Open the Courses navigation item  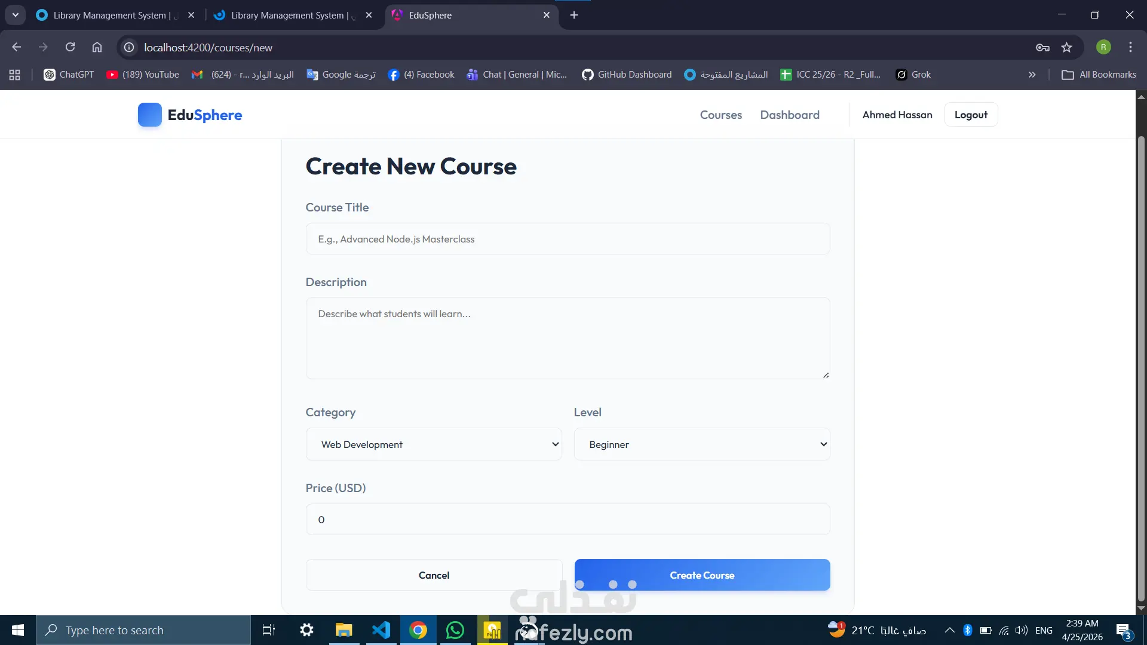tap(721, 115)
